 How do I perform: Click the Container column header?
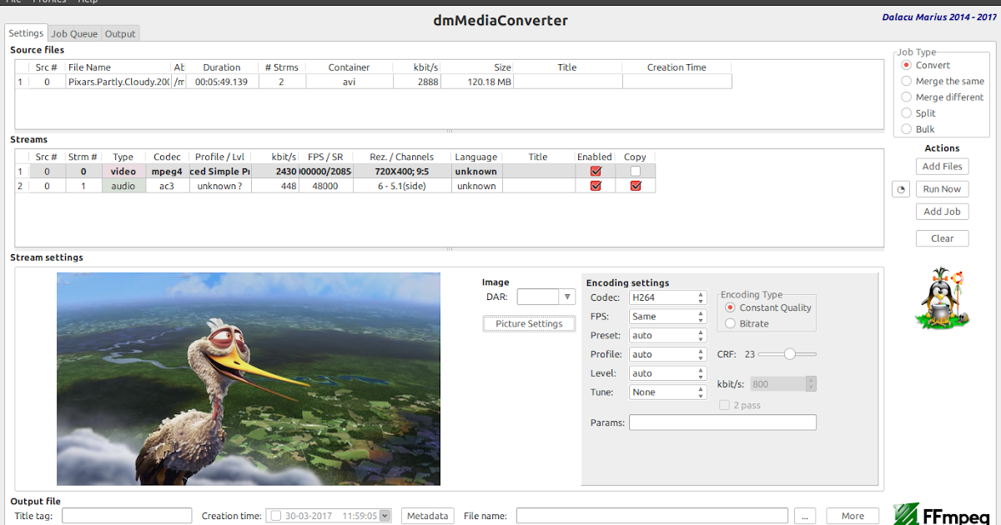349,67
